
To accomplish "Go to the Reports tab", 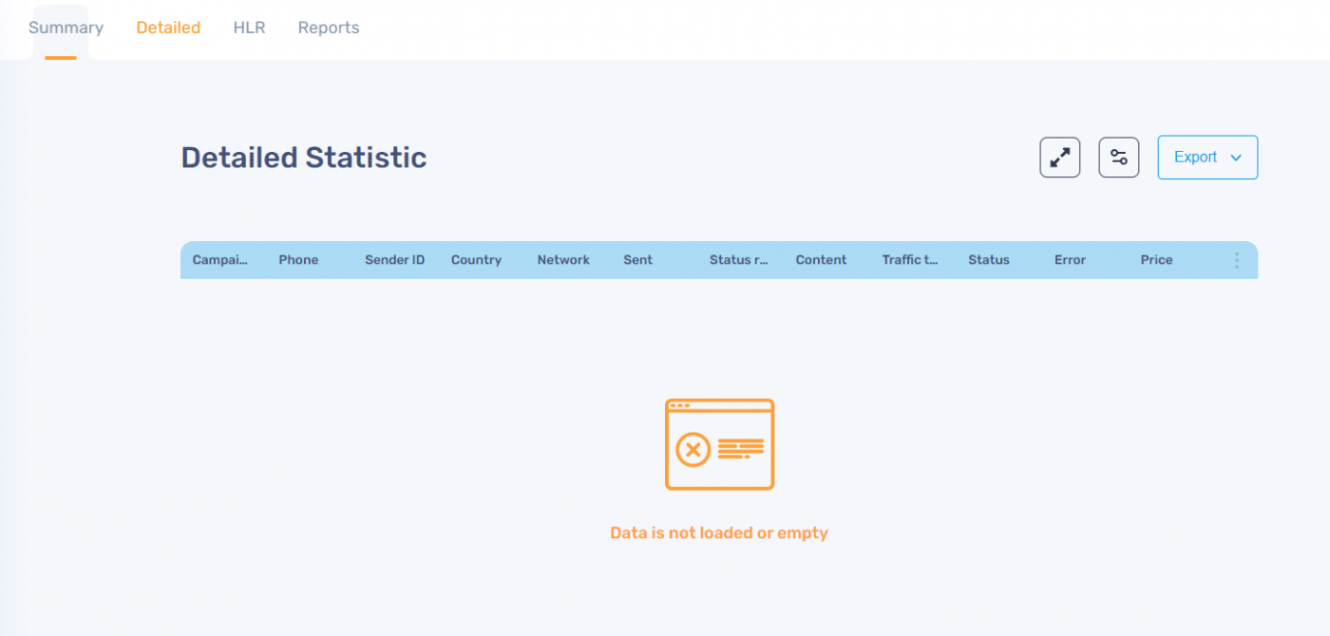I will [329, 28].
